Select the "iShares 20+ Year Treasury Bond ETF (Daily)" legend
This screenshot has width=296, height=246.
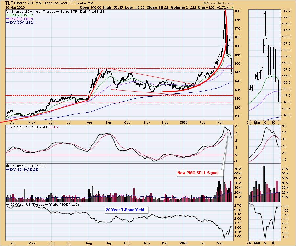(x=50, y=12)
